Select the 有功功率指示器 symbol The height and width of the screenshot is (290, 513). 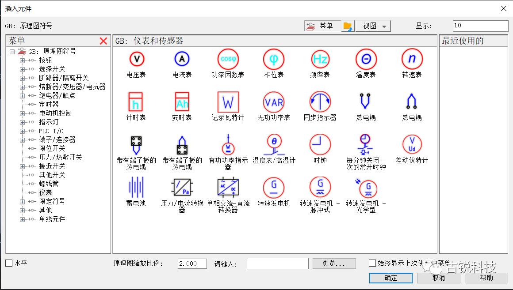(228, 144)
